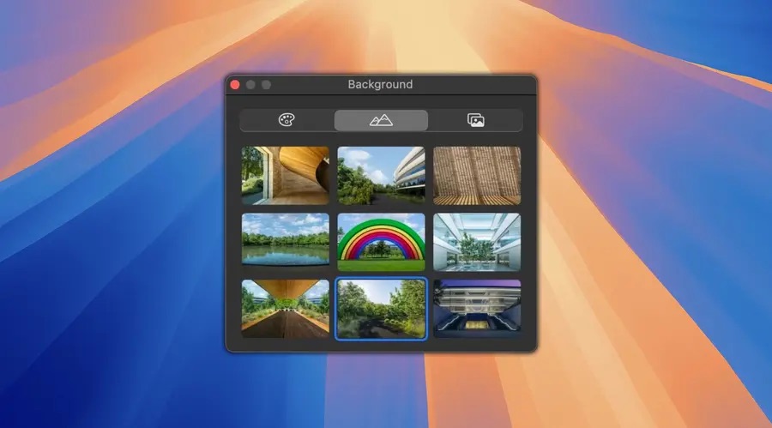This screenshot has height=428, width=772.
Task: Open the color palette backgrounds tab
Action: pos(286,120)
